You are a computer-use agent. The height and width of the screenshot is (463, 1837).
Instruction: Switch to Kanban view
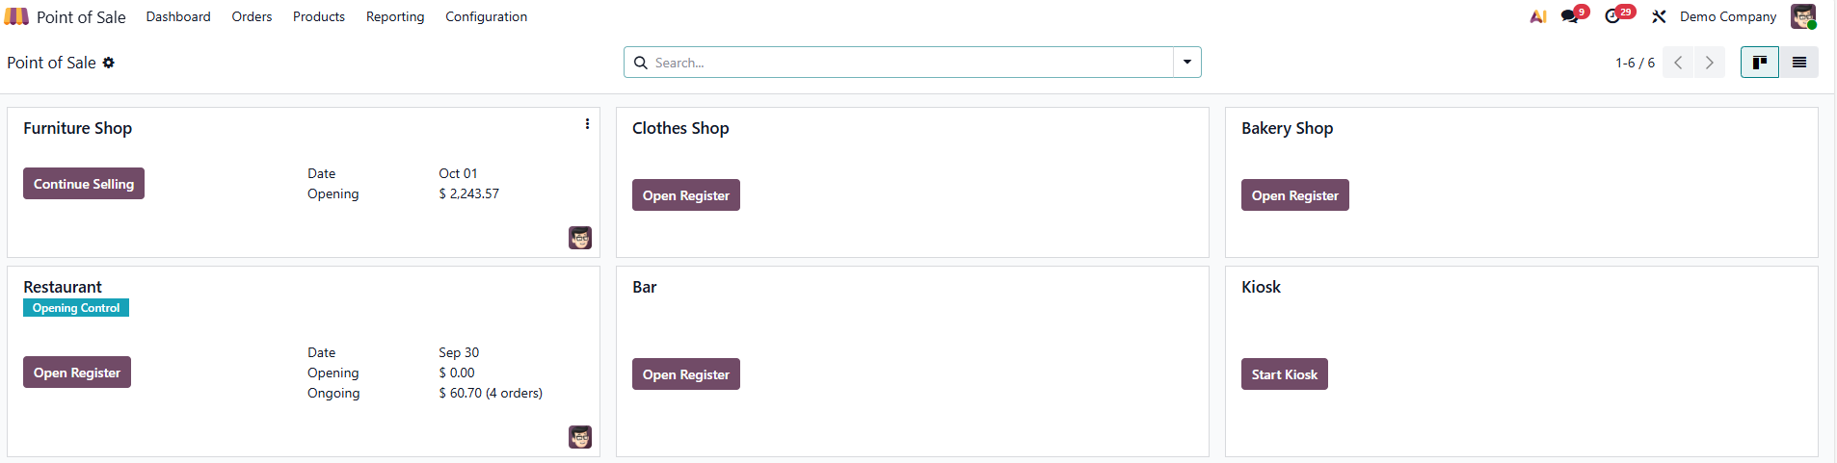[x=1759, y=63]
